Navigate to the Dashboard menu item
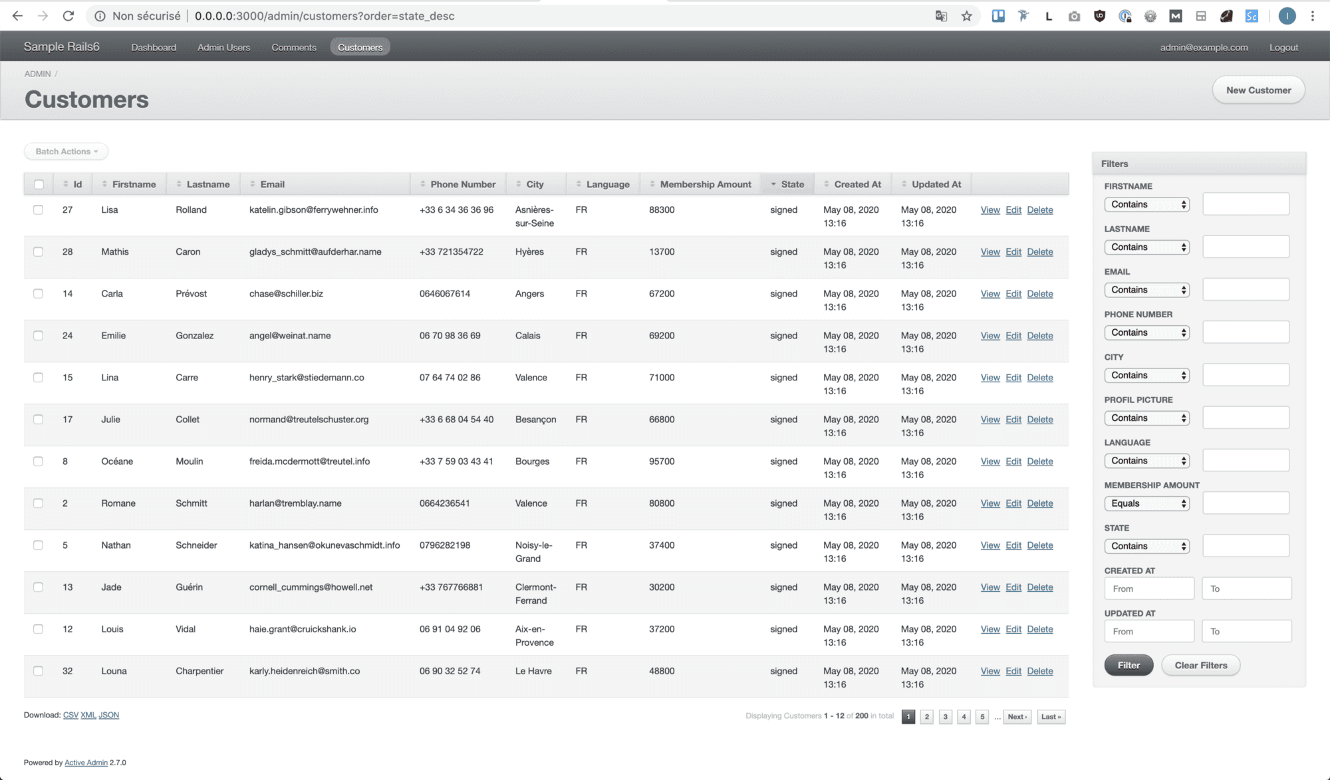Screen dimensions: 1330x780 [x=154, y=47]
